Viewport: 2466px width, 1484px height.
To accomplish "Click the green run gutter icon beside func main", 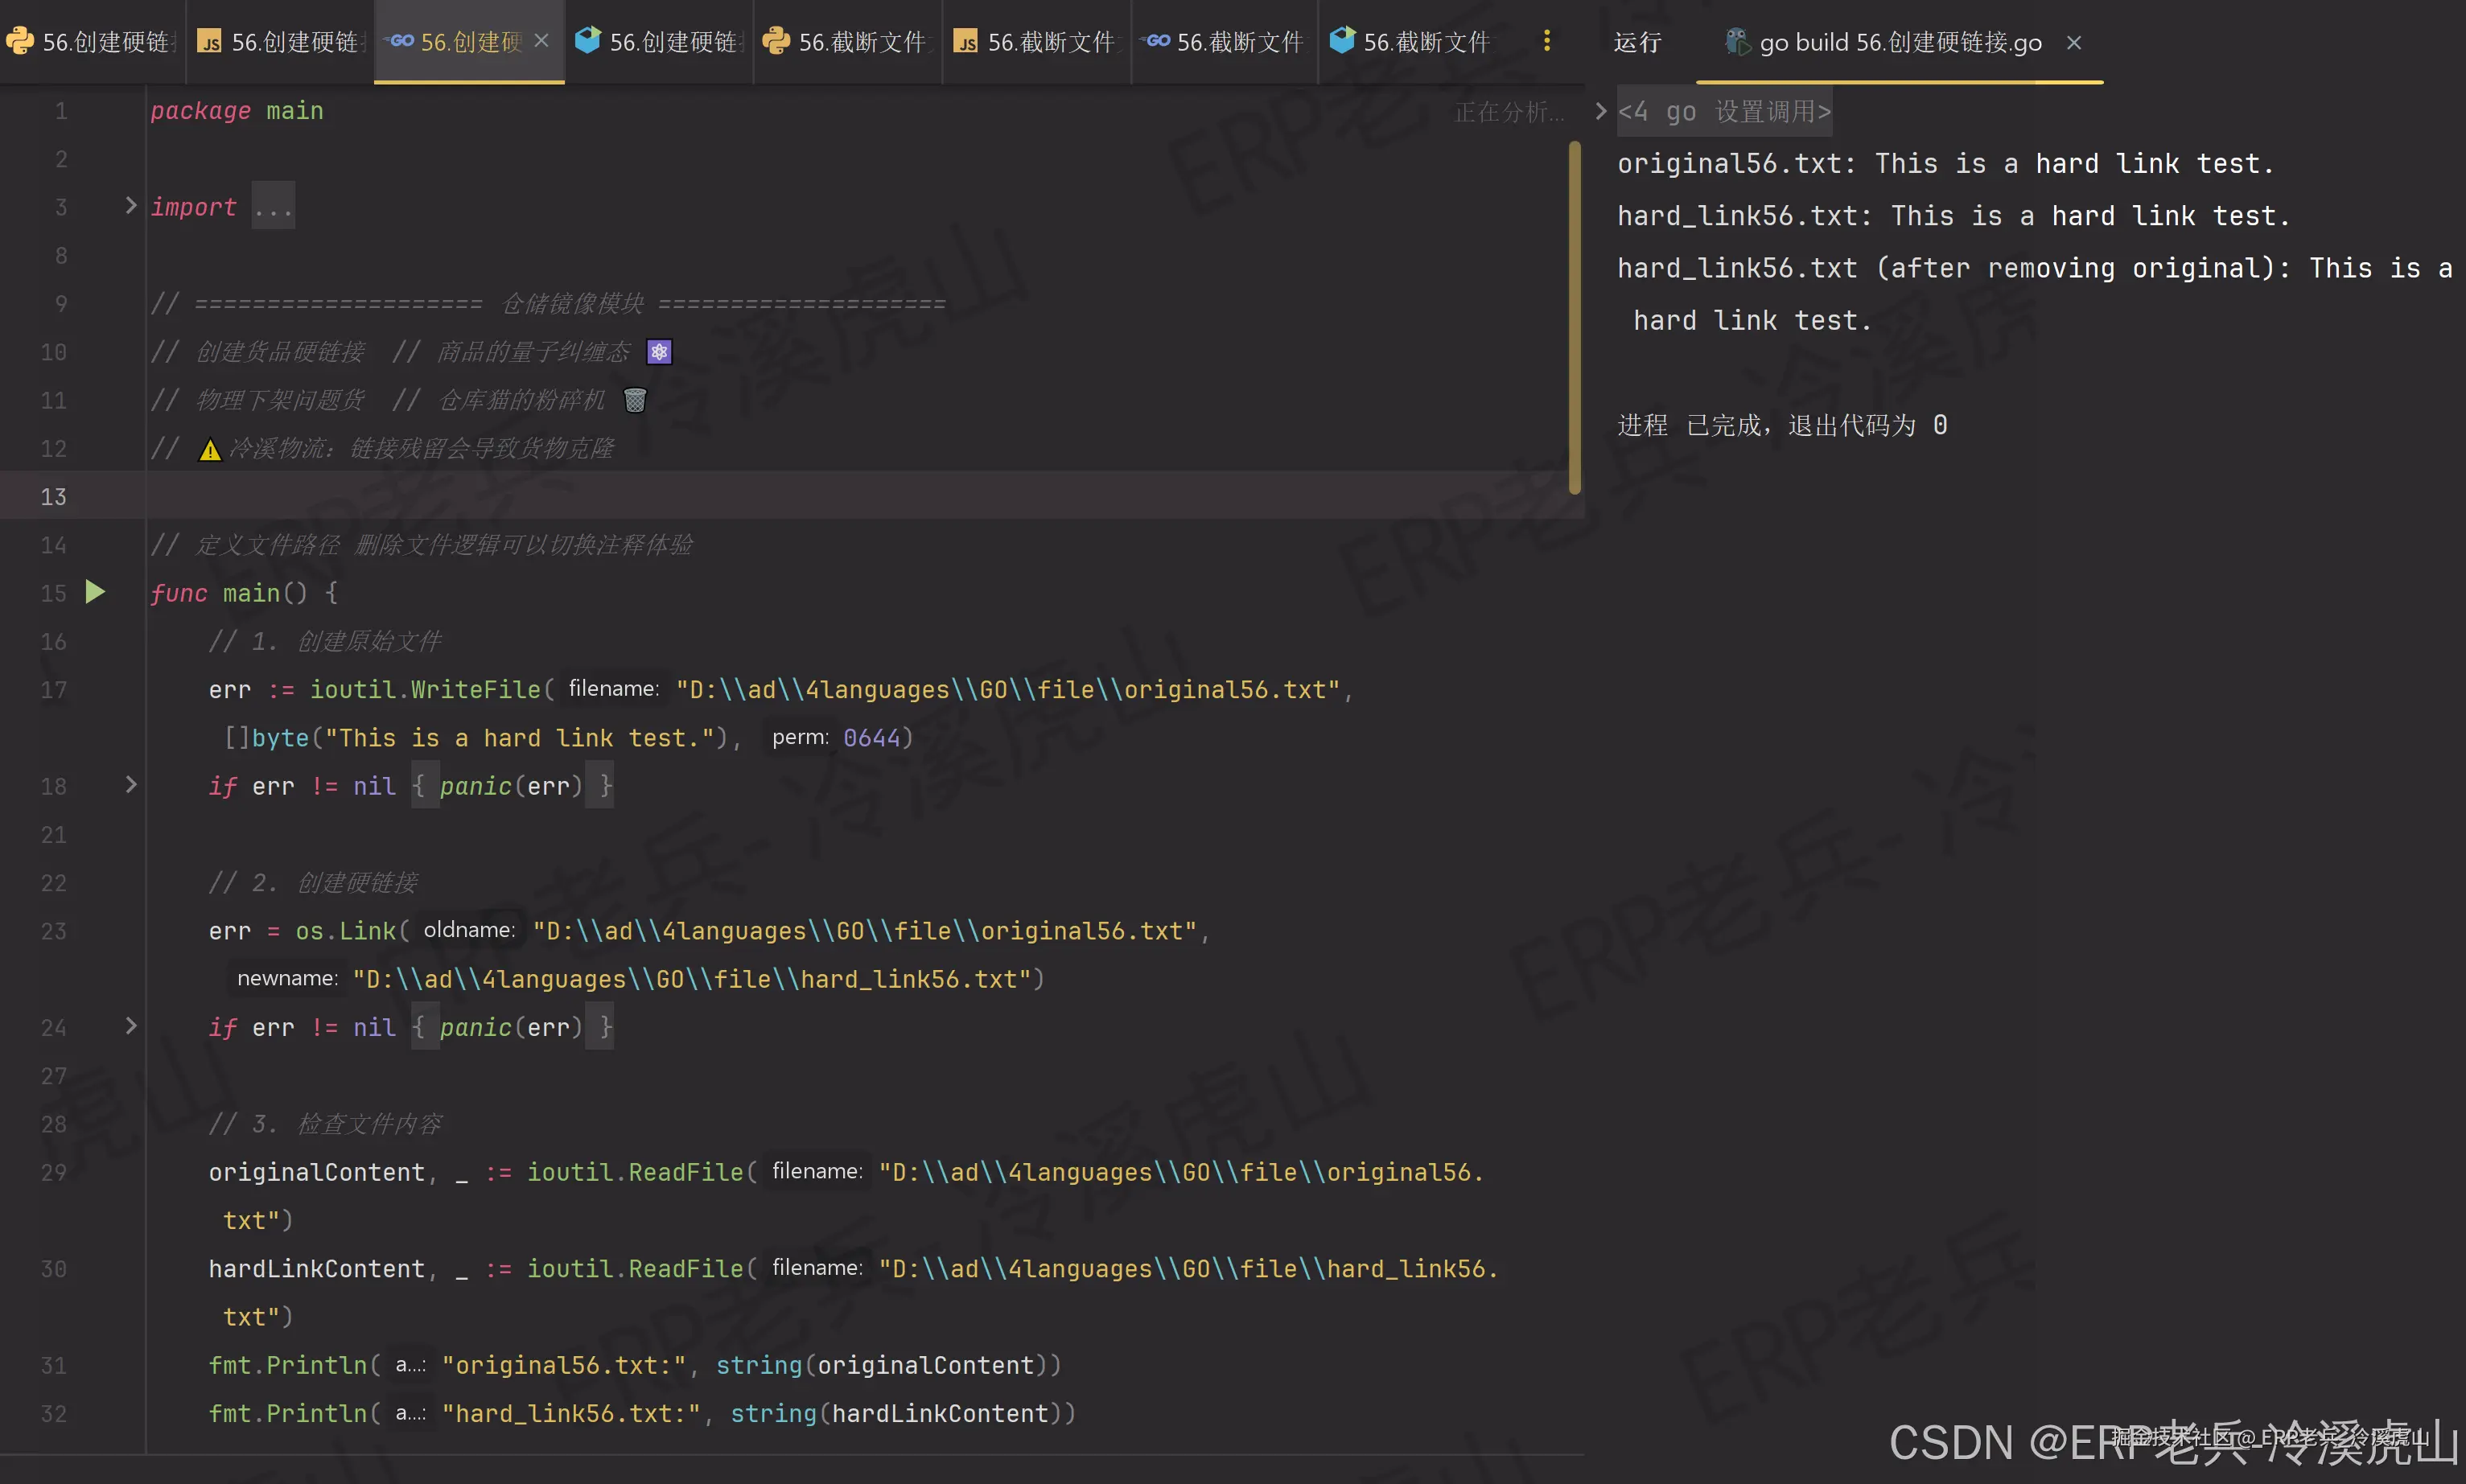I will click(x=95, y=592).
